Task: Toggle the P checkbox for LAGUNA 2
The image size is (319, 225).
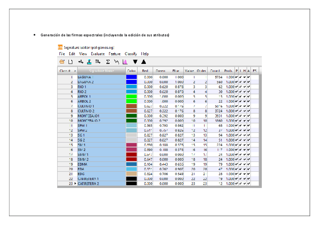Action: coord(237,82)
